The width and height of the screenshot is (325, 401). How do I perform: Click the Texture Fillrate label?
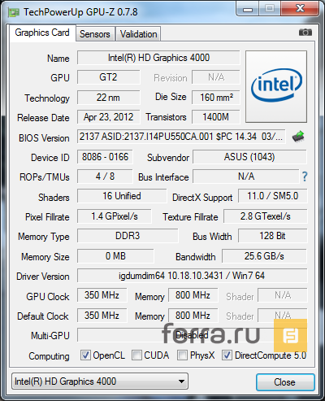pyautogui.click(x=190, y=217)
